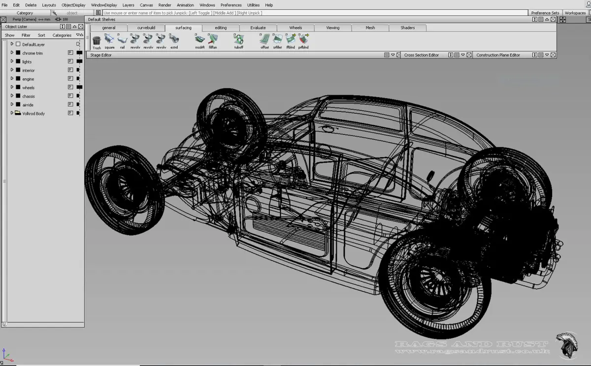Toggle visibility box of interior layer
591x366 pixels.
18,70
